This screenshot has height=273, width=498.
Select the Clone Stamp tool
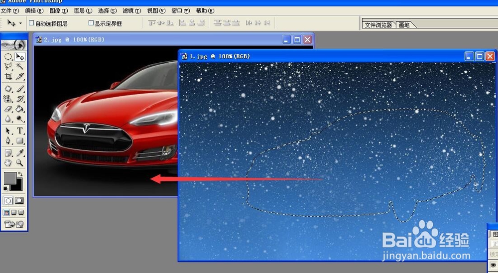click(8, 99)
